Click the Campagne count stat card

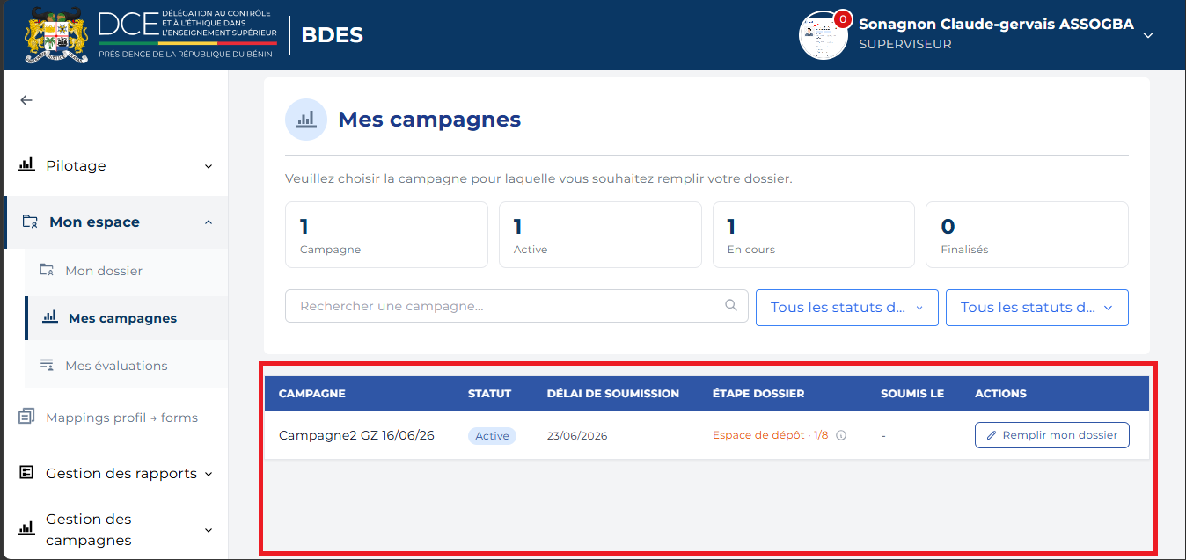point(386,235)
